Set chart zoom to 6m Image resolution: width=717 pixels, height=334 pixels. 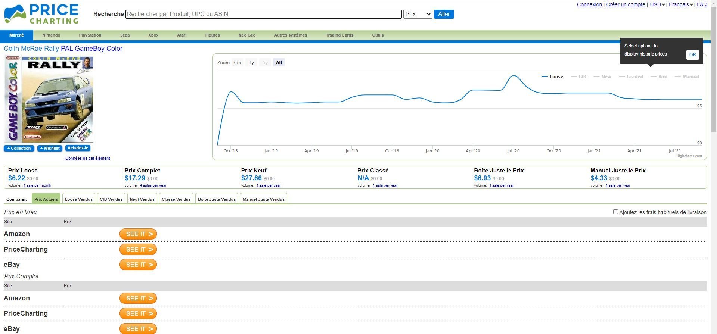pos(238,63)
